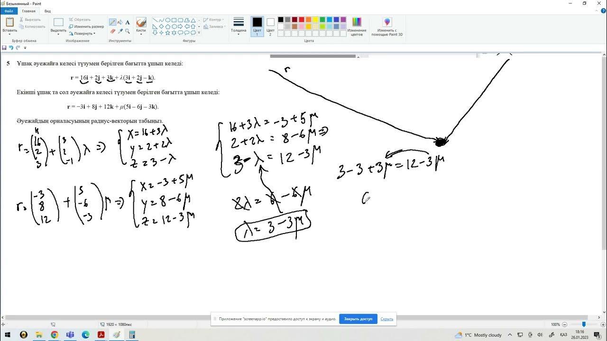
Task: Expand the Paste (Вставить) dropdown arrow
Action: (9, 34)
